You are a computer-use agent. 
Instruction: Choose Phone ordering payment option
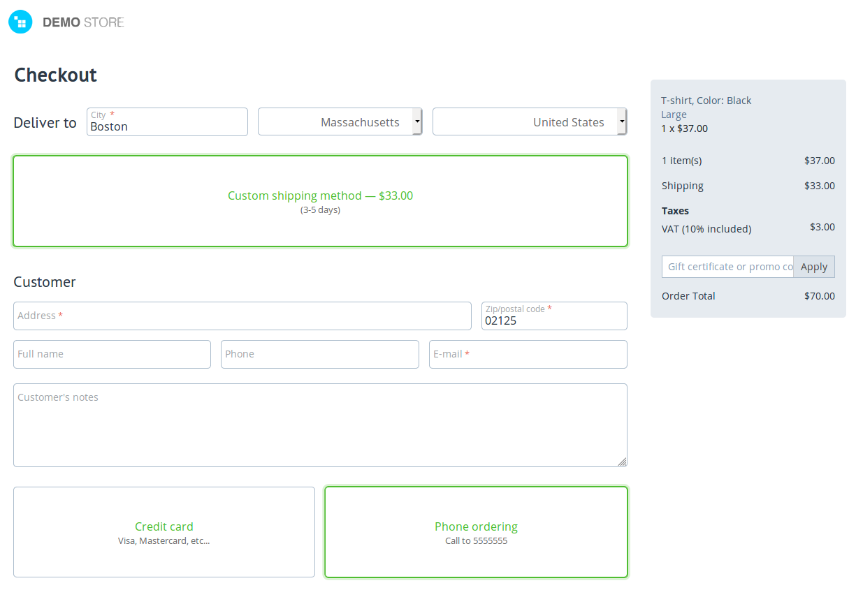click(476, 532)
